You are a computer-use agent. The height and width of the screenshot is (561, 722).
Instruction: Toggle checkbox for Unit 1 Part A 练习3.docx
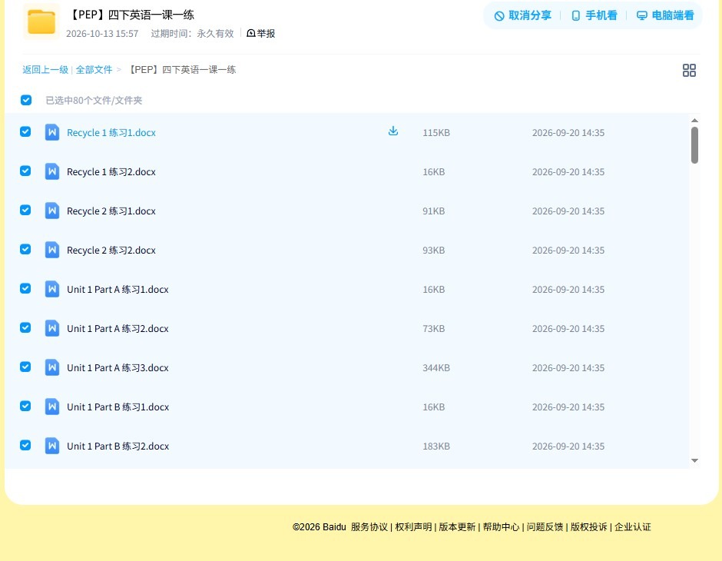point(25,367)
